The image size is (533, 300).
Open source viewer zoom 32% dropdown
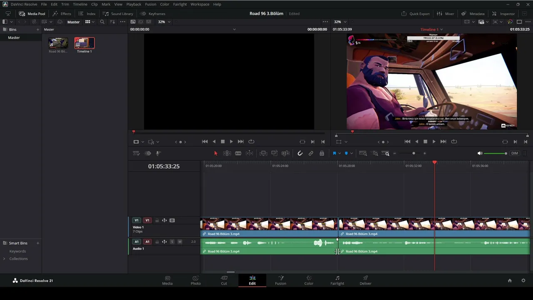point(164,22)
